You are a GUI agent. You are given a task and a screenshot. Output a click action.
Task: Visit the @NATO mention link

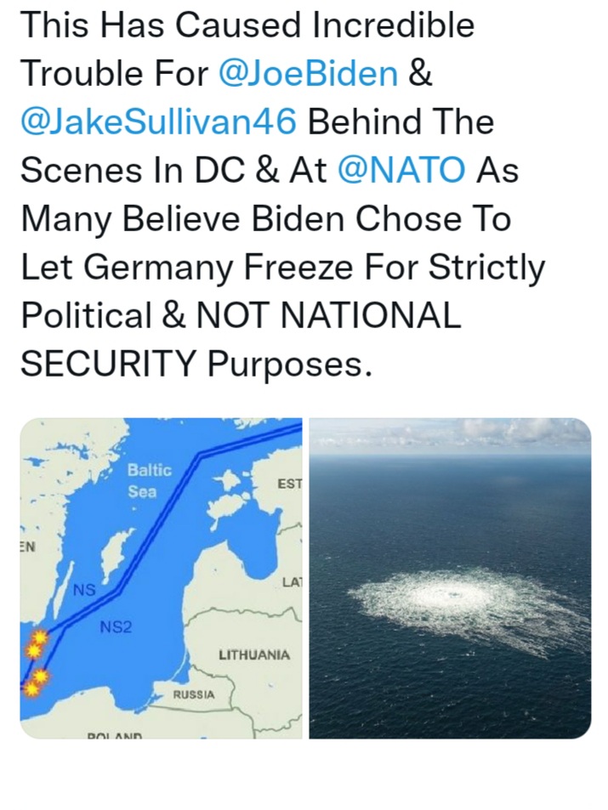point(401,169)
